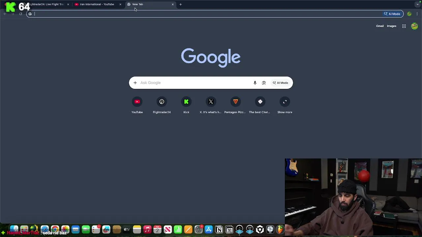Close the New Tab tab
Viewport: 422px width, 237px height.
172,4
